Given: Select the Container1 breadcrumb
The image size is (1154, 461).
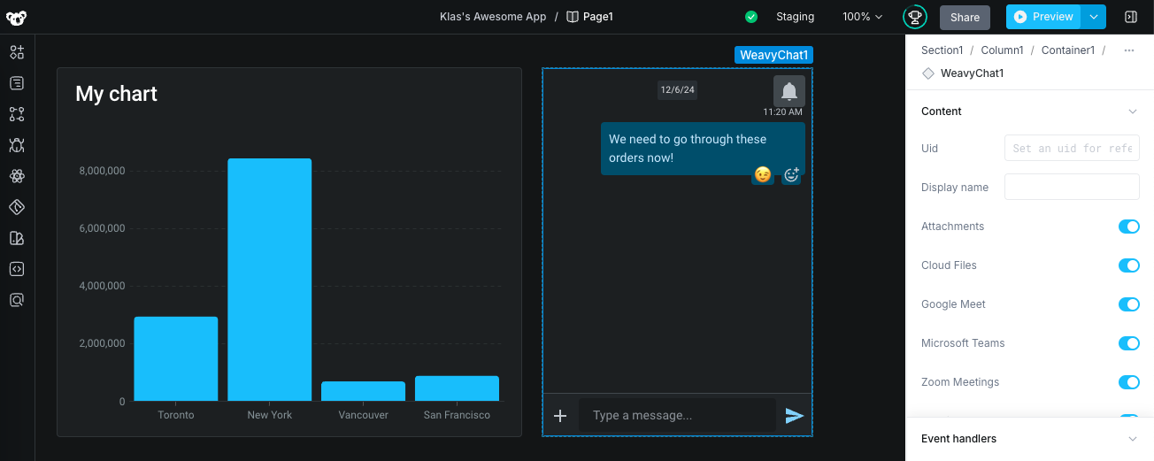Looking at the screenshot, I should (1068, 50).
